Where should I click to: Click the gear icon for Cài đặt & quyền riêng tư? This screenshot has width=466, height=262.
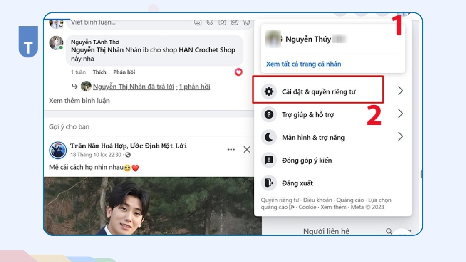coord(269,91)
